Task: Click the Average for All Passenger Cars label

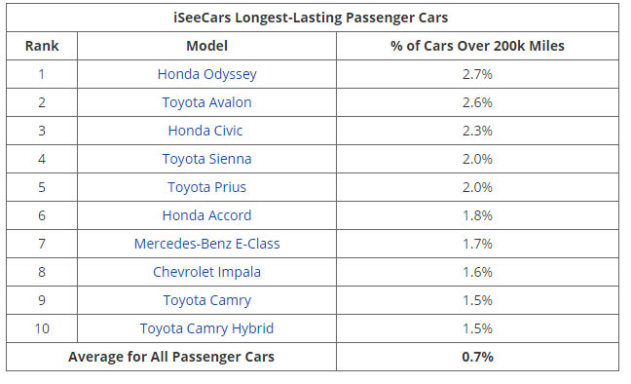Action: click(x=171, y=357)
